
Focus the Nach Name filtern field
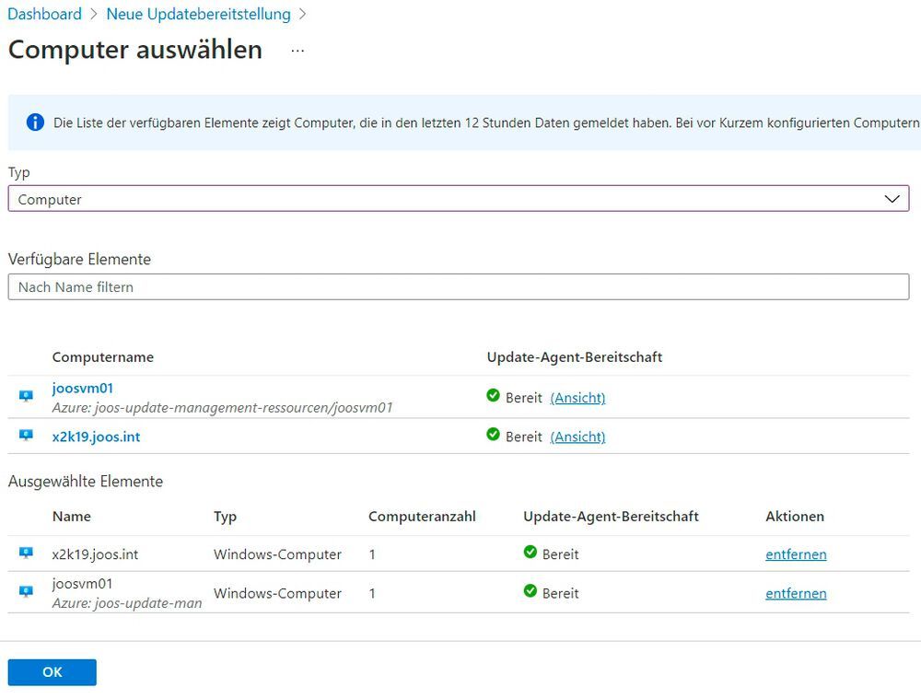tap(459, 286)
